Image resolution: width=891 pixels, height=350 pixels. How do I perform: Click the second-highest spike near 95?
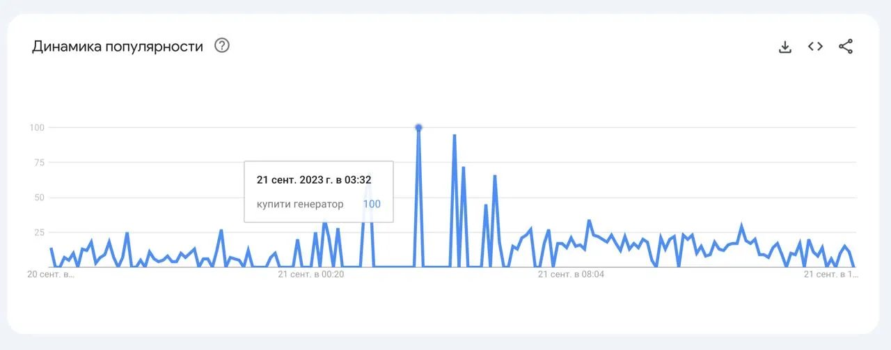pos(455,135)
